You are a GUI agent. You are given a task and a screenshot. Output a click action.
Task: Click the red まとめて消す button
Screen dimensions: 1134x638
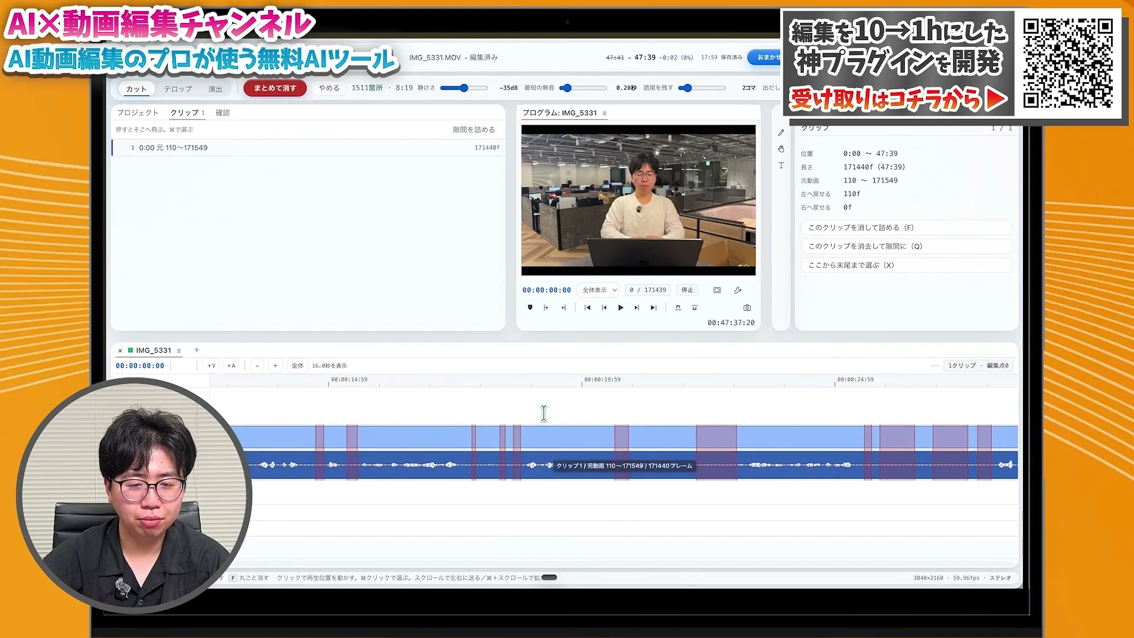(x=275, y=88)
